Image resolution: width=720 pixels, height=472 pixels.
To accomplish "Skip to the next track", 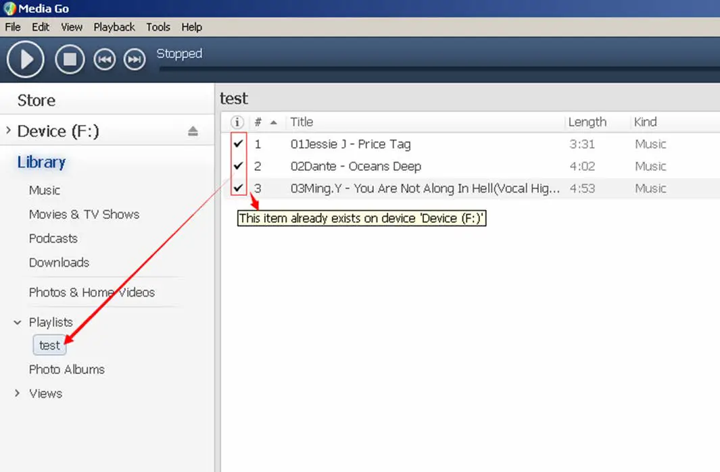I will point(134,59).
